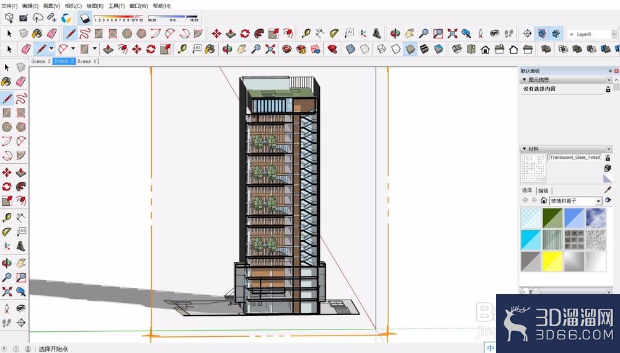Select the Section Plane tool in top toolbar
The width and height of the screenshot is (620, 353).
click(x=527, y=34)
